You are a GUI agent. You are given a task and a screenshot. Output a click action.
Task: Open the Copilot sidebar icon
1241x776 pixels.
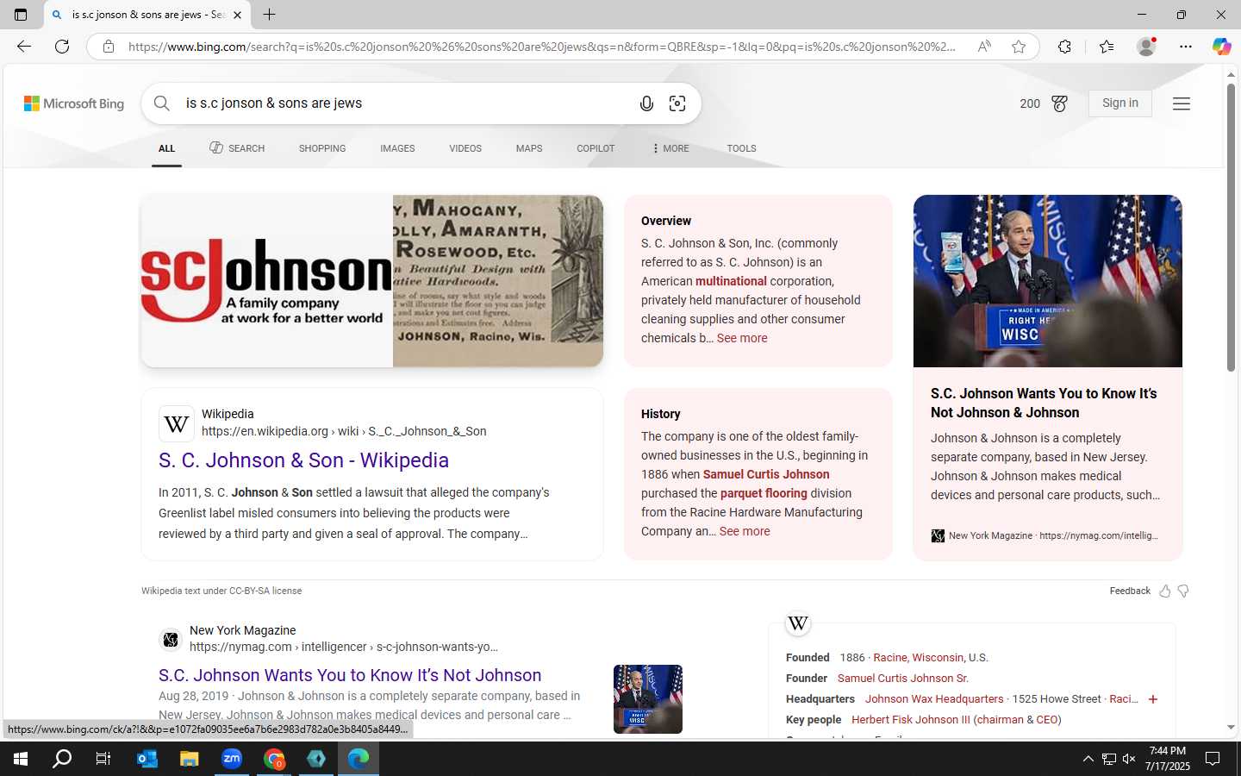[1221, 47]
